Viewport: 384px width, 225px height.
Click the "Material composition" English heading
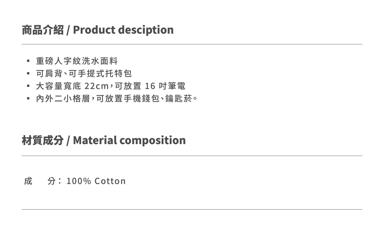pyautogui.click(x=129, y=140)
